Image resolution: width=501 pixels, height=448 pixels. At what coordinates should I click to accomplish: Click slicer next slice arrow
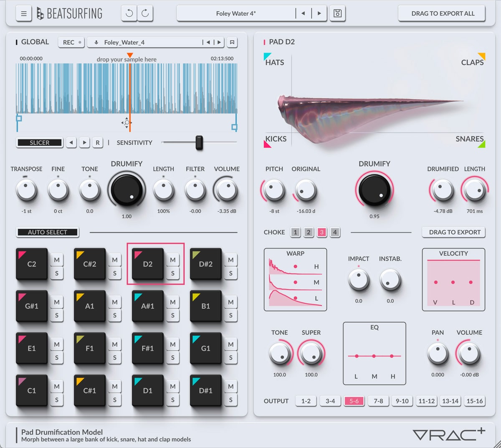coord(84,142)
